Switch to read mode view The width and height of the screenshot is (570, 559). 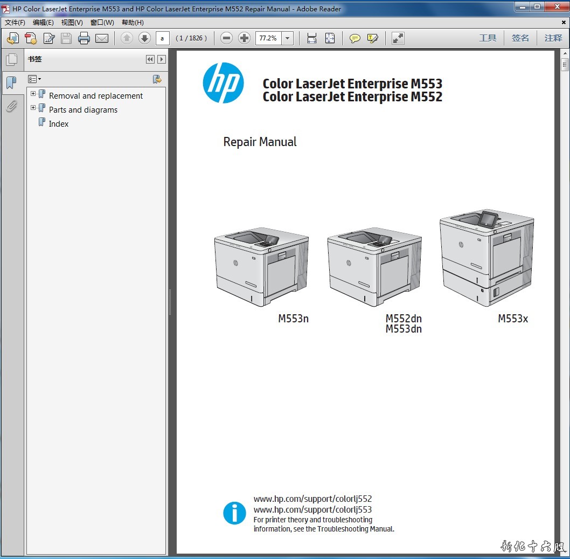click(398, 38)
